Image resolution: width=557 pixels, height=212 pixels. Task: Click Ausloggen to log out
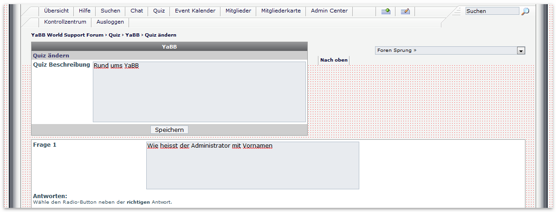pos(110,22)
